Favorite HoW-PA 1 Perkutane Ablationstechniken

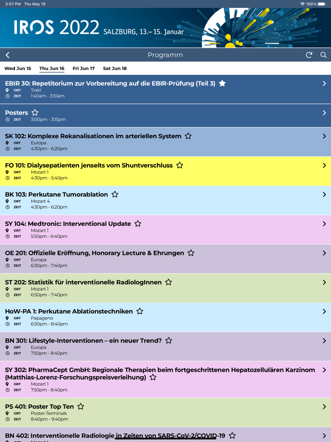tap(139, 311)
